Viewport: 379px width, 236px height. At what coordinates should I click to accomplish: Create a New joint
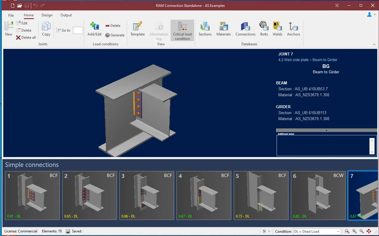point(9,29)
